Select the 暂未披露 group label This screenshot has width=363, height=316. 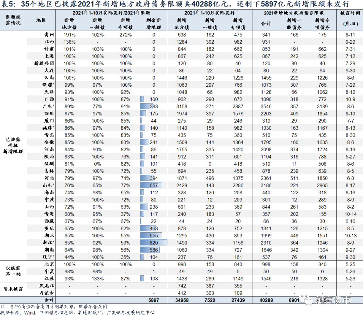click(x=13, y=289)
